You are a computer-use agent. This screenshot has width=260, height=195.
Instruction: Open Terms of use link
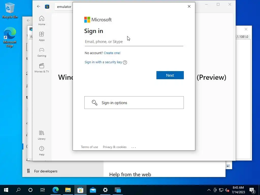(x=89, y=147)
